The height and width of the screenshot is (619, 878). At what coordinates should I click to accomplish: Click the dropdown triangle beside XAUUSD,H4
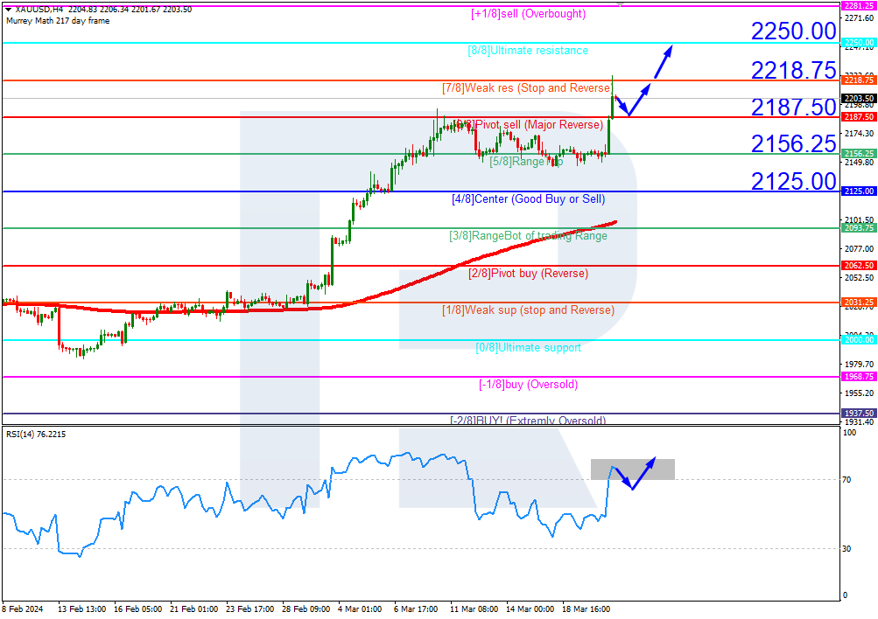8,9
